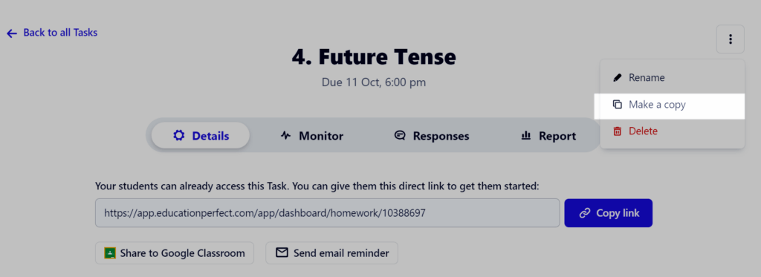The width and height of the screenshot is (761, 277).
Task: Click the chain link icon on Copy link
Action: (x=585, y=213)
